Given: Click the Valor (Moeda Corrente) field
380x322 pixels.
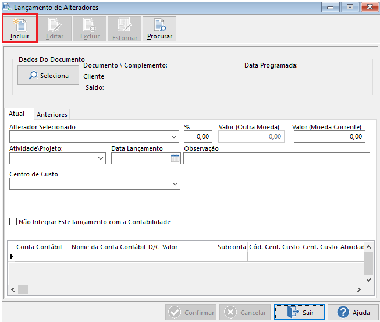Looking at the screenshot, I should pos(329,136).
